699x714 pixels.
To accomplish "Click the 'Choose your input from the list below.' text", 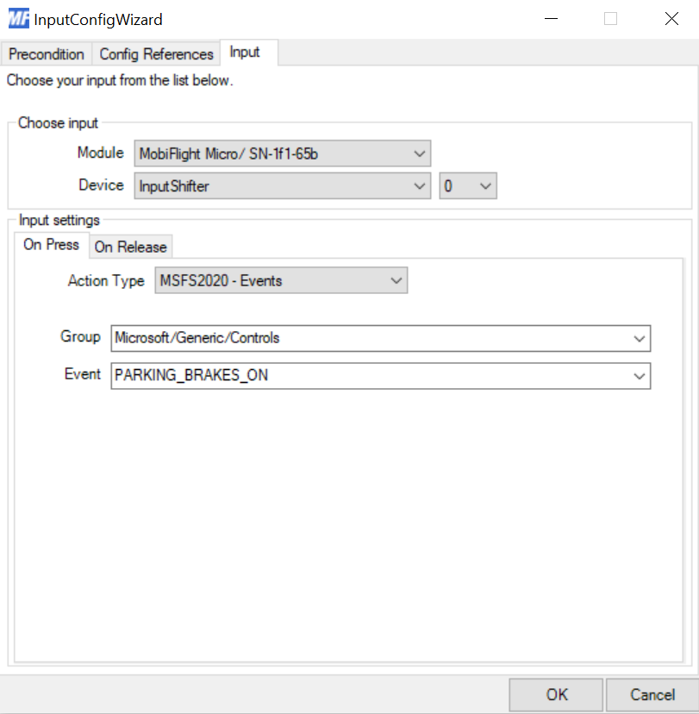I will coord(120,80).
